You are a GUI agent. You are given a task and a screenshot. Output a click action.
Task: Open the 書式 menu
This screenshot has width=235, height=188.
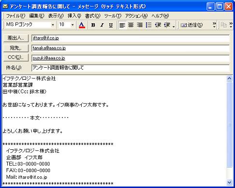tap(92, 16)
